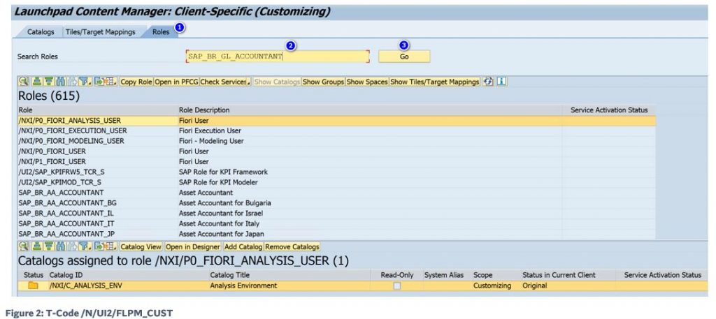Click the Go button

coord(404,57)
